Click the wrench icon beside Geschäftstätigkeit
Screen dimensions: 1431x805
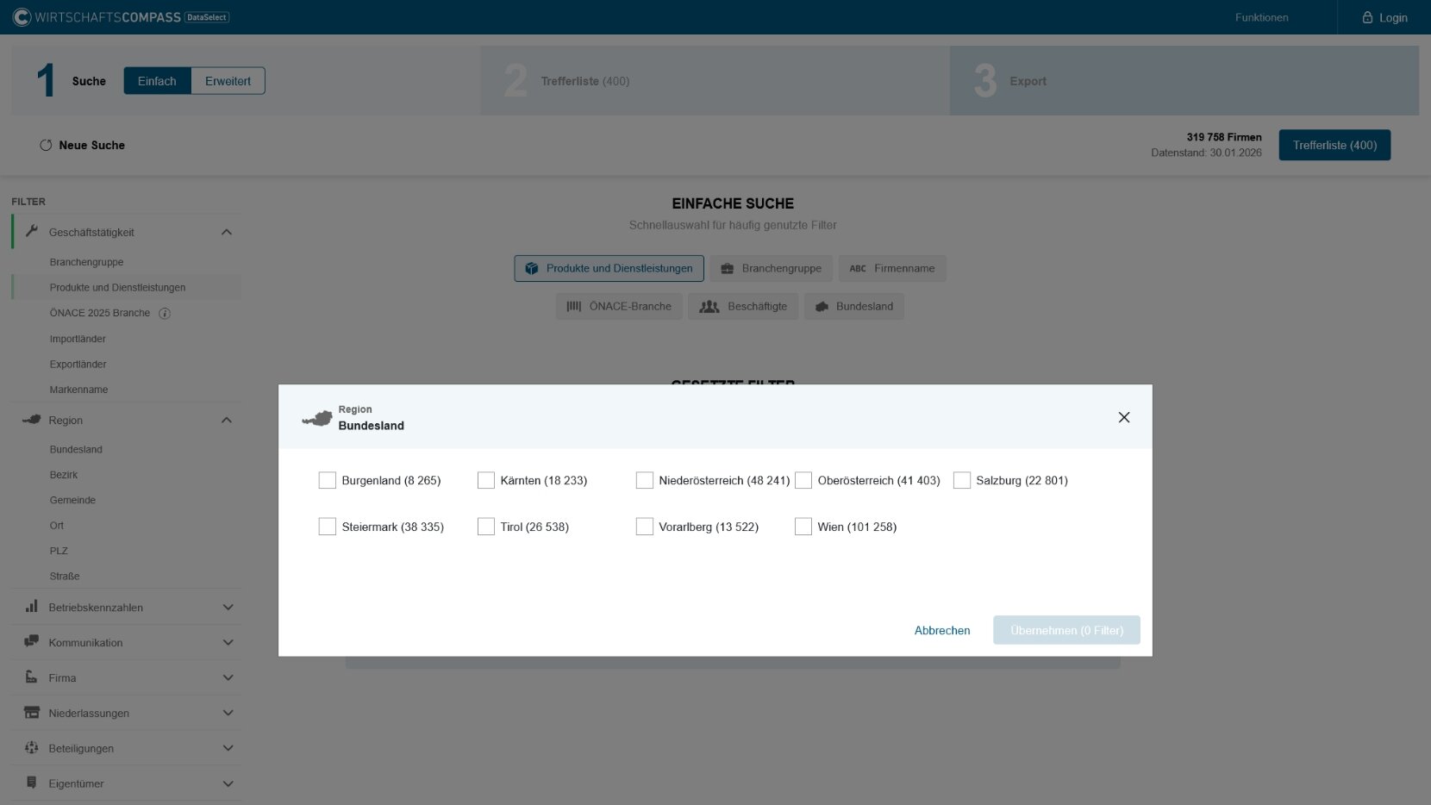[32, 231]
